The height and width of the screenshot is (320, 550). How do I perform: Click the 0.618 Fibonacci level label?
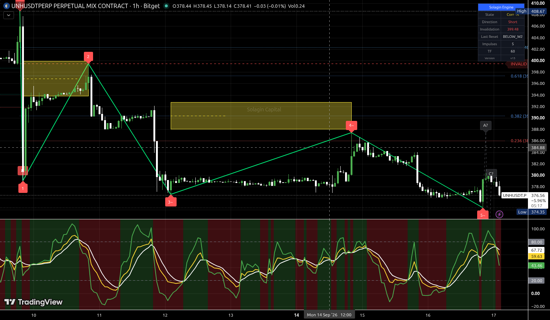(x=519, y=76)
